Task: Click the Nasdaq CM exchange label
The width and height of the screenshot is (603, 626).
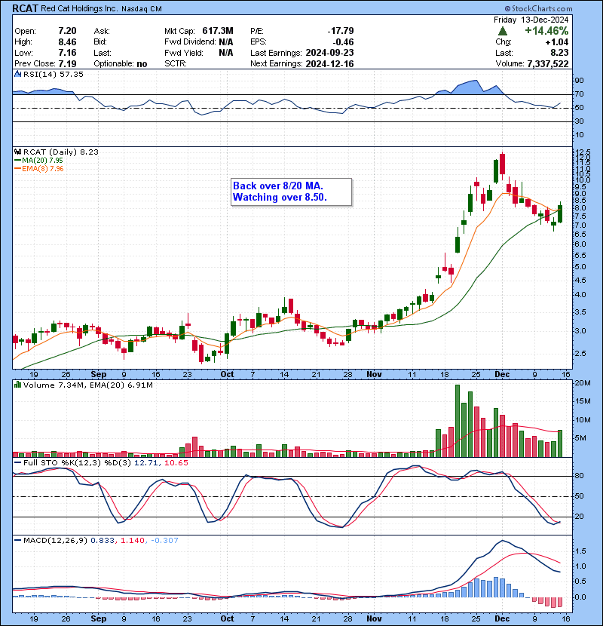Action: tap(142, 8)
